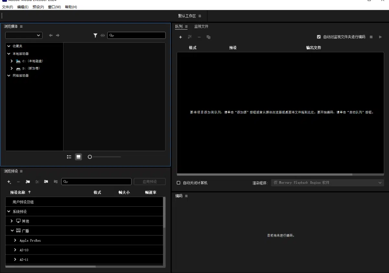This screenshot has width=389, height=273.
Task: Click the C: local disk drive icon
Action: point(18,61)
